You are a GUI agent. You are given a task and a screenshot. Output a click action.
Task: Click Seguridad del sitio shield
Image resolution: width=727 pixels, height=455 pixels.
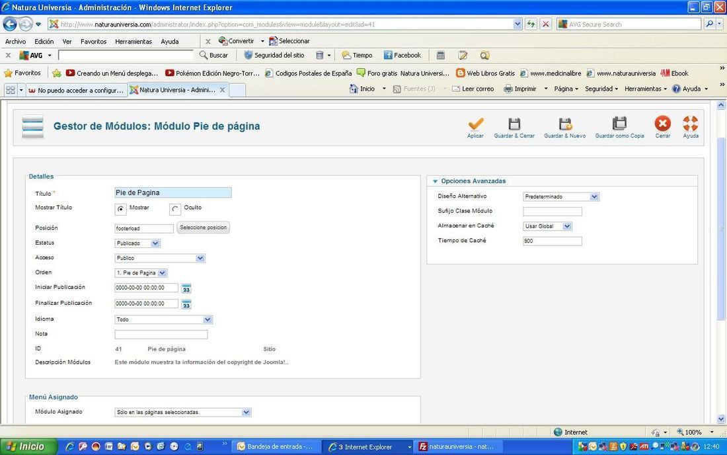274,55
